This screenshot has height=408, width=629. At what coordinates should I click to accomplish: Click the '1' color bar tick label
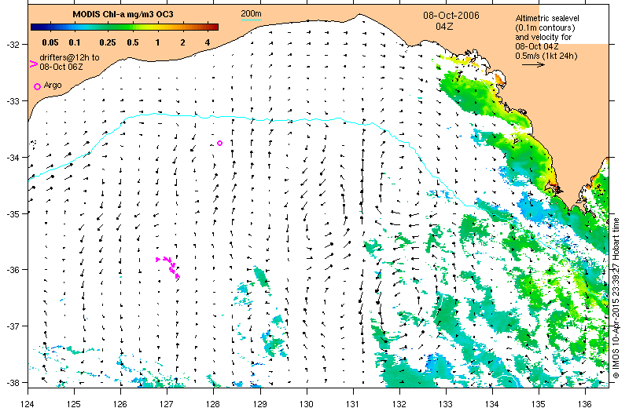(x=158, y=42)
